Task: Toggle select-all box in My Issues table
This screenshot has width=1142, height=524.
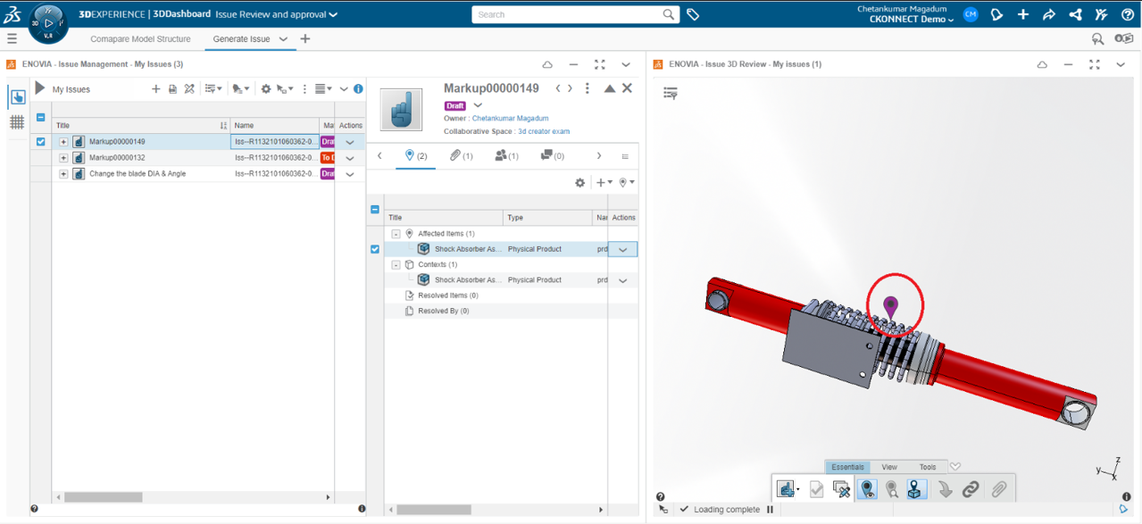Action: click(40, 117)
